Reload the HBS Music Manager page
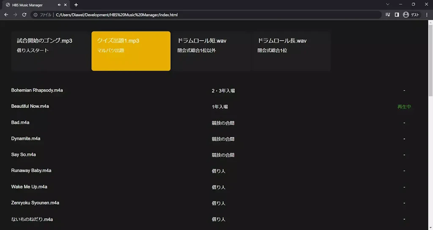Screen dimensions: 433x230 pyautogui.click(x=24, y=15)
